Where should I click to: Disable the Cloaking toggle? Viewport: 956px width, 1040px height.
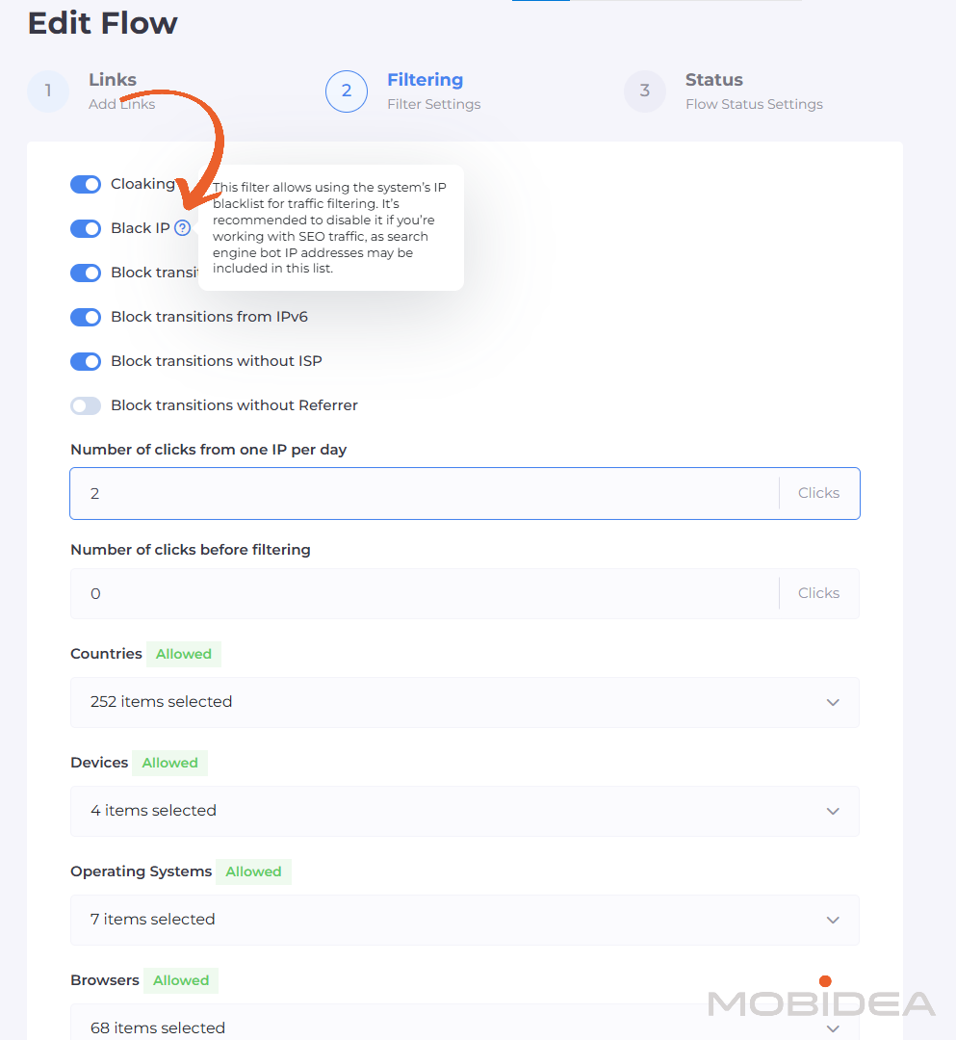point(86,184)
